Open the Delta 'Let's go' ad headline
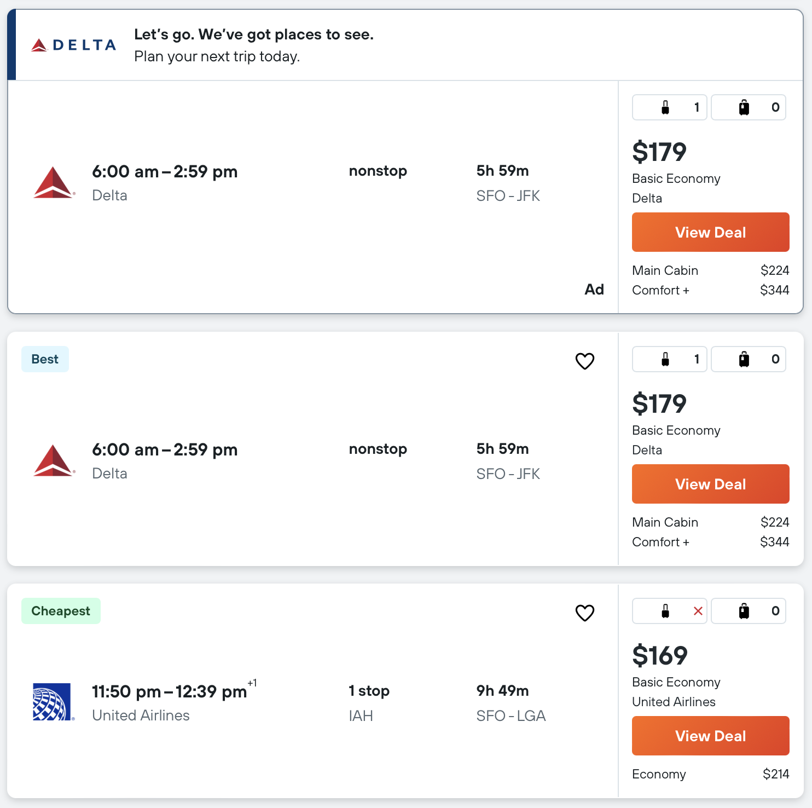 coord(254,34)
